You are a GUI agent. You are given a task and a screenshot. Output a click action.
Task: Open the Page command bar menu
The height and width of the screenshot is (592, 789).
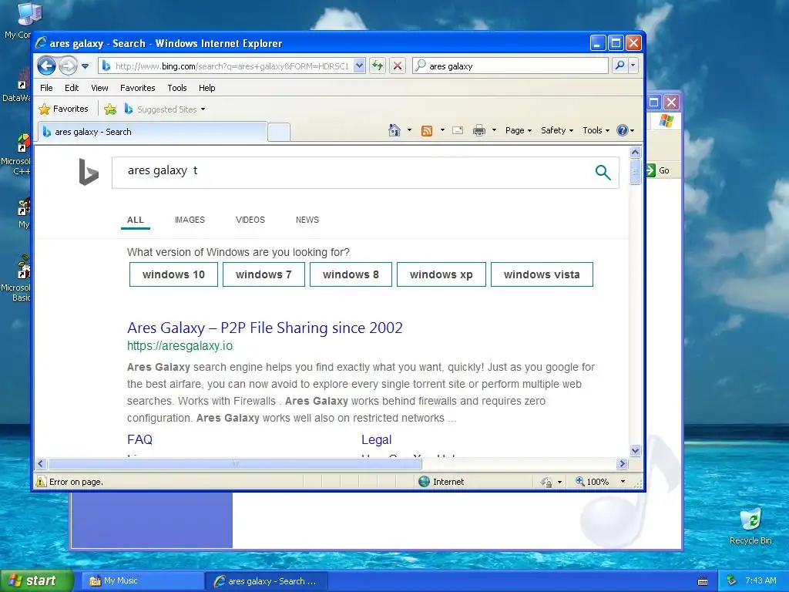pyautogui.click(x=519, y=130)
